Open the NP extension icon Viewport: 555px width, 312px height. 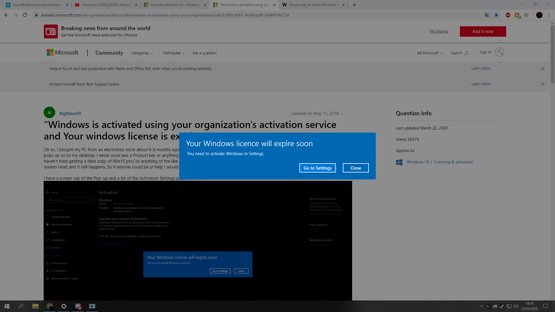pos(526,15)
